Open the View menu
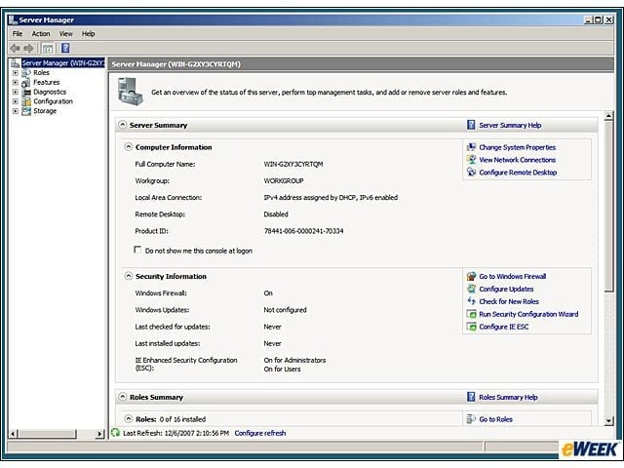 click(66, 34)
